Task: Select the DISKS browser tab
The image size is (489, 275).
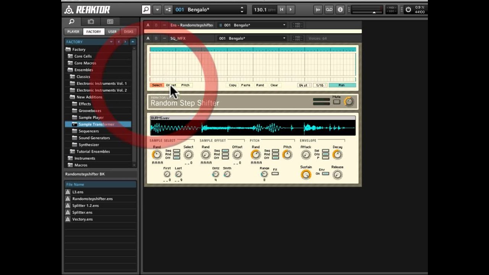Action: click(x=129, y=32)
